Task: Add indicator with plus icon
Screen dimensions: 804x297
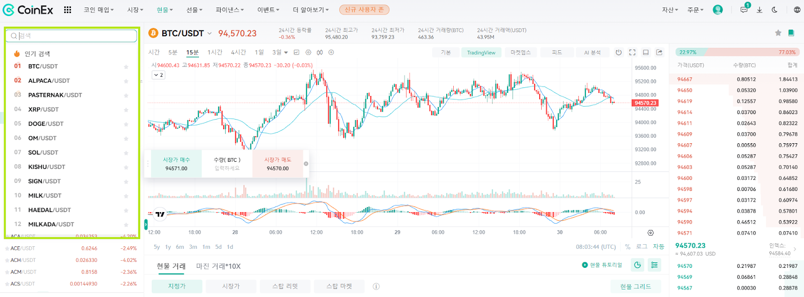Action: pyautogui.click(x=331, y=52)
